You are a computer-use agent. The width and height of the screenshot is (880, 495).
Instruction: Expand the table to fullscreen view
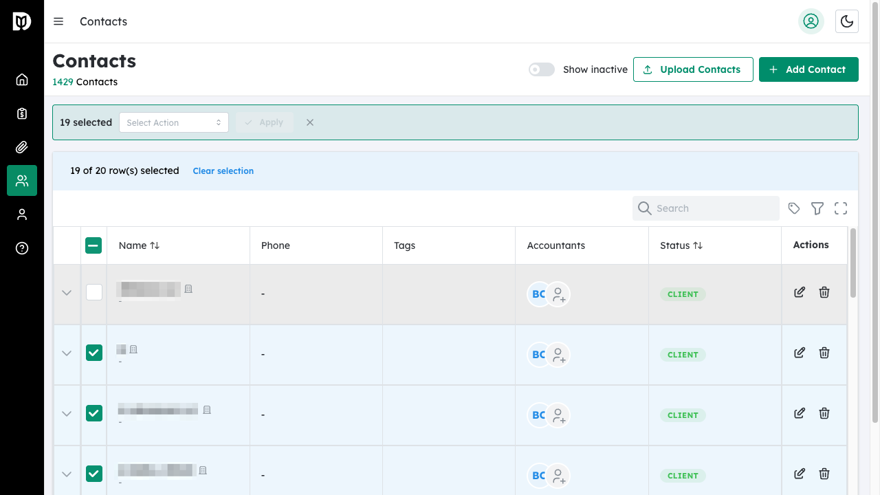[841, 208]
